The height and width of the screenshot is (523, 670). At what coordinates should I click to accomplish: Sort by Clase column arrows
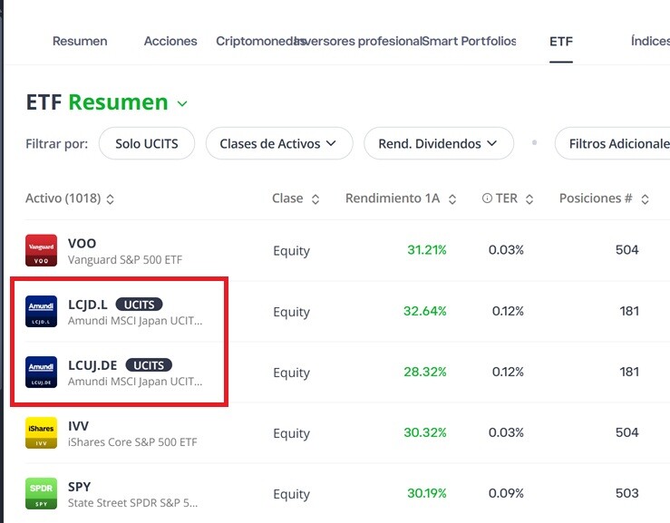tap(316, 199)
